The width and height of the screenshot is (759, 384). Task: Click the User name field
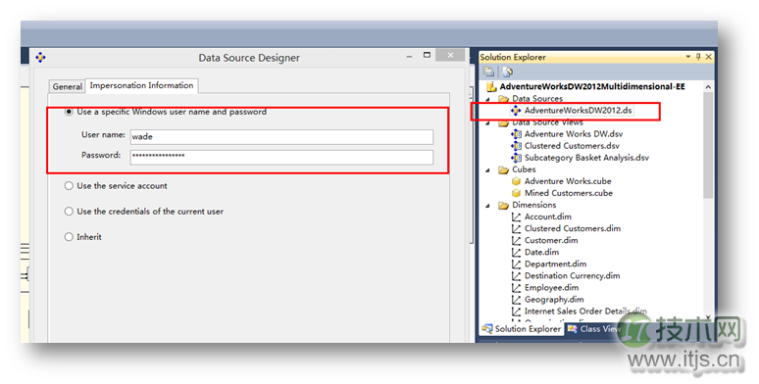281,137
